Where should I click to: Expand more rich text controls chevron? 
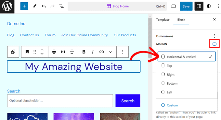click(x=110, y=52)
